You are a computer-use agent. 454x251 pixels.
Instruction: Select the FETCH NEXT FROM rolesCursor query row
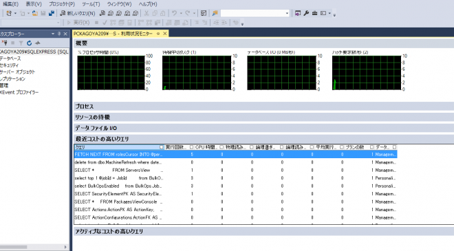click(x=235, y=155)
